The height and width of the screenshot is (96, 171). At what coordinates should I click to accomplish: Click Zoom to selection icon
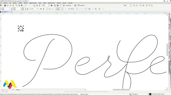tap(141, 5)
